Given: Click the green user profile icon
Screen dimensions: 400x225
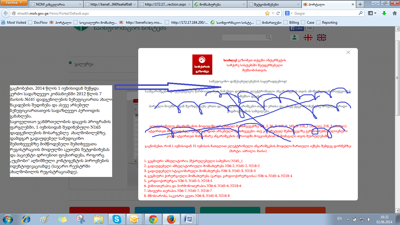Looking at the screenshot, I should 294,37.
